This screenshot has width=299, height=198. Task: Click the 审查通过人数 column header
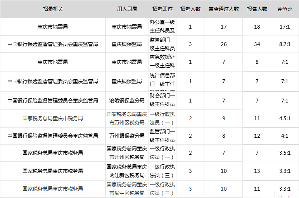(x=224, y=9)
